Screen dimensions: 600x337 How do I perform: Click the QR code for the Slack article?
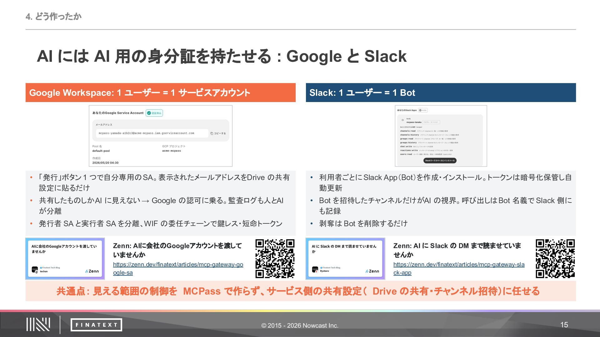click(555, 259)
